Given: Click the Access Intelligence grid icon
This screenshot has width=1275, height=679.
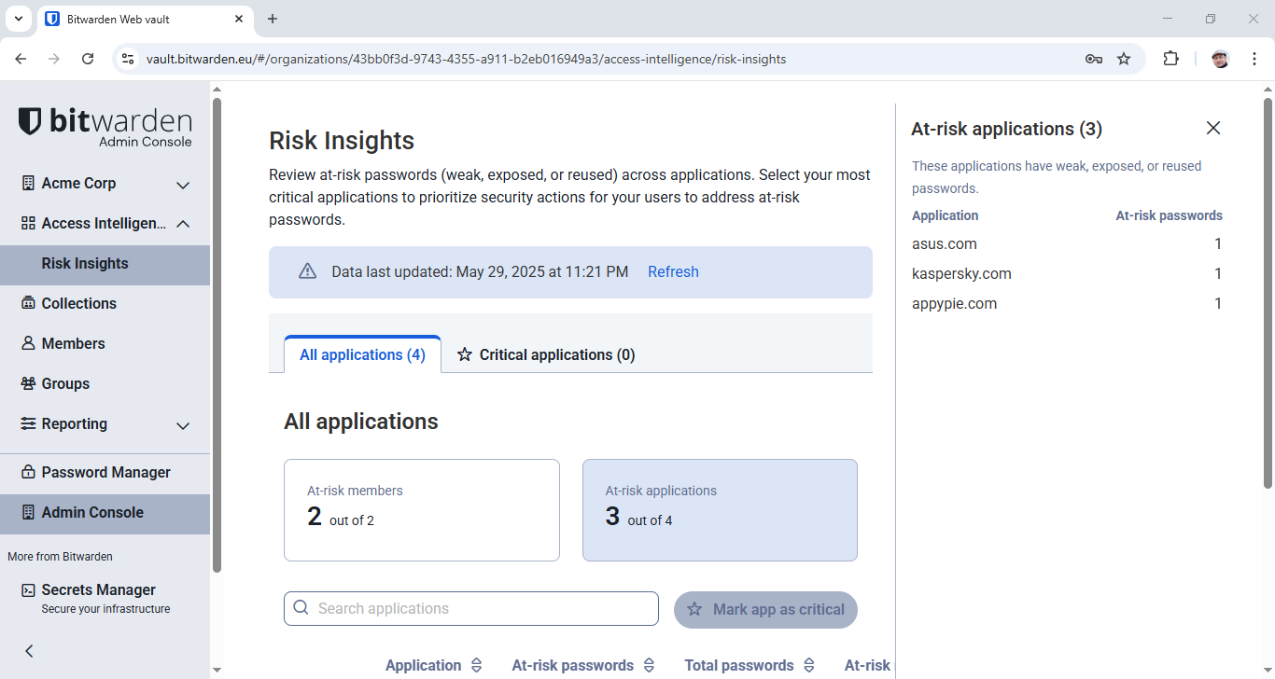Looking at the screenshot, I should (28, 224).
